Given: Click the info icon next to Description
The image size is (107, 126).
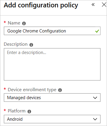Looking at the screenshot, I should point(31,45).
